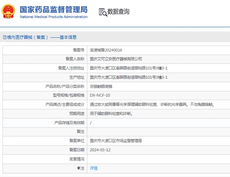Select the filing authority 重庆市大渡口区市场监督管理局
Image resolution: width=230 pixels, height=177 pixels.
pyautogui.click(x=116, y=141)
